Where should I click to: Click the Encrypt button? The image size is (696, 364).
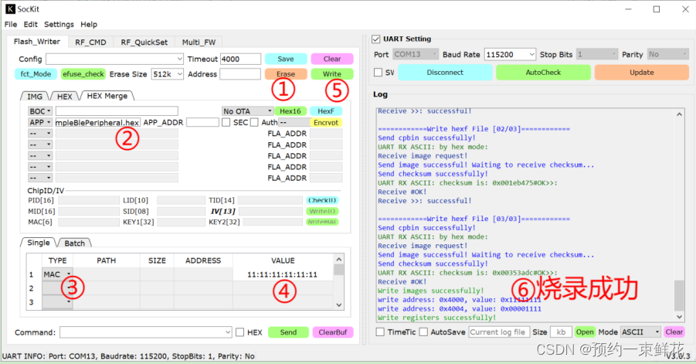[x=326, y=123]
